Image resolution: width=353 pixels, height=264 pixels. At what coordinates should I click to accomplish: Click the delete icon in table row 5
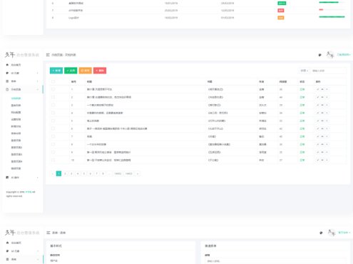point(327,121)
